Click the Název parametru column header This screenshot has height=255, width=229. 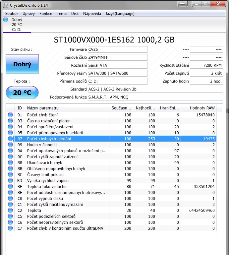click(67, 108)
